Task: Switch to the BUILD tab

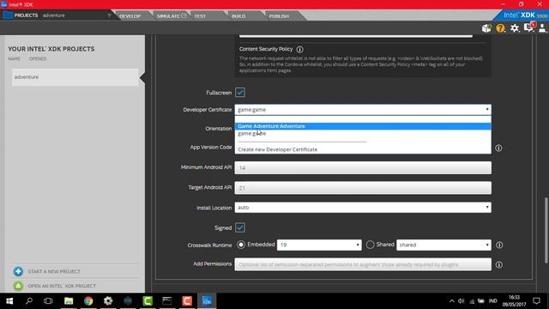Action: pyautogui.click(x=238, y=16)
